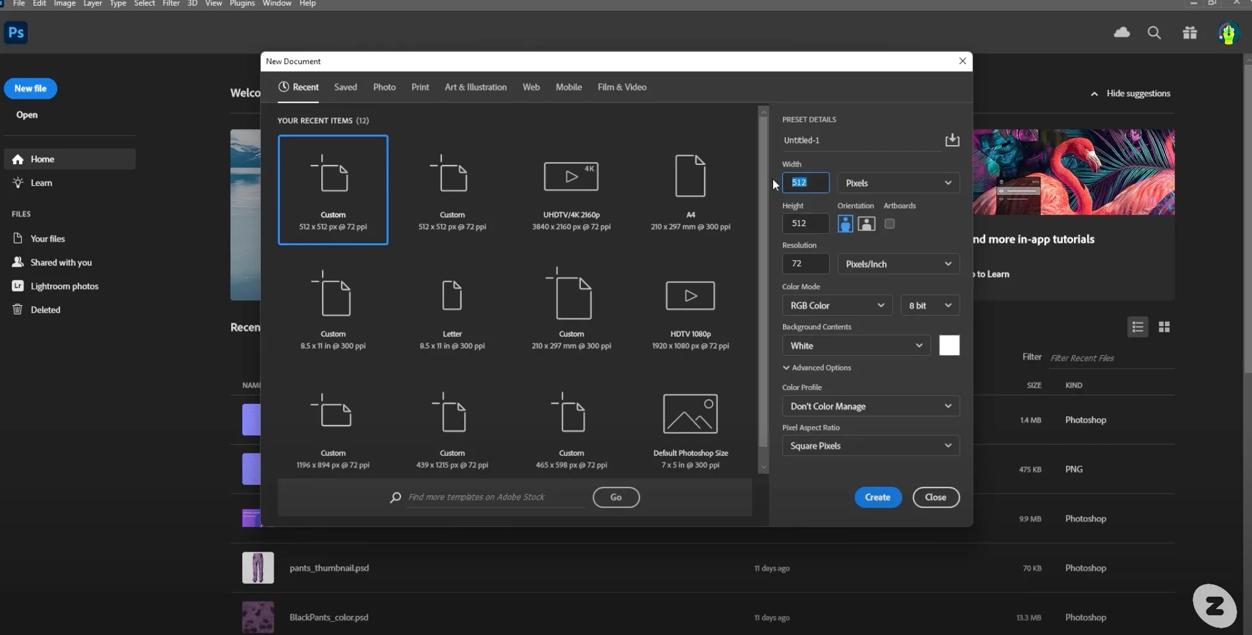Select portrait orientation
1252x635 pixels.
(845, 224)
